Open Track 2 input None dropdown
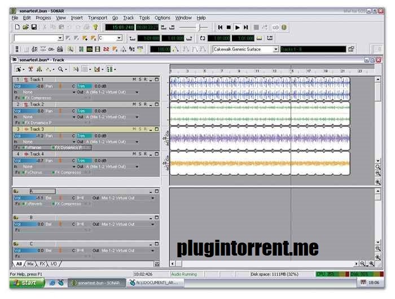 [74, 117]
